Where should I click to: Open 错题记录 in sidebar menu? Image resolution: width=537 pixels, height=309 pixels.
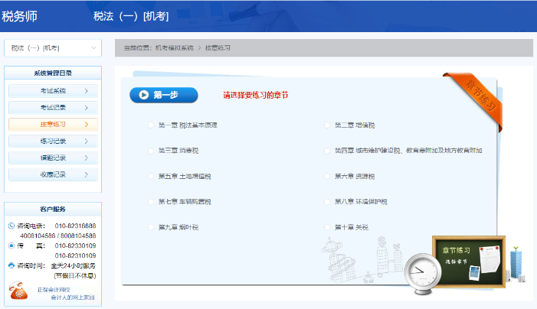coord(53,158)
